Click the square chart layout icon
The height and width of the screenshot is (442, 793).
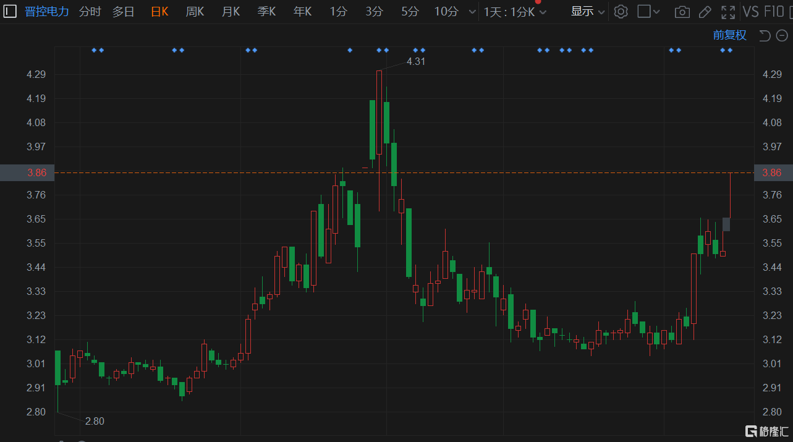point(643,11)
